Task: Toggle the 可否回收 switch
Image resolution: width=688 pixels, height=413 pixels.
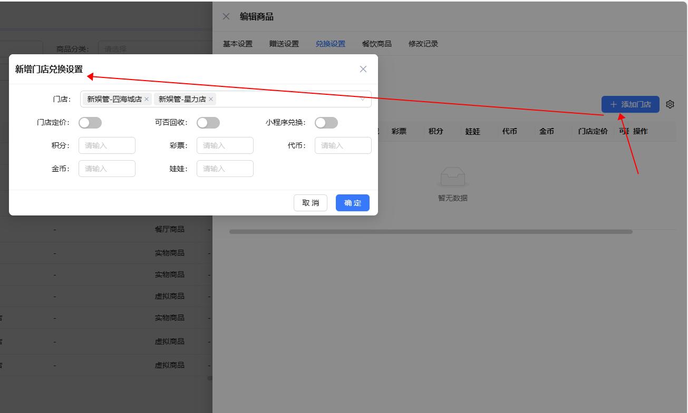Action: click(208, 123)
